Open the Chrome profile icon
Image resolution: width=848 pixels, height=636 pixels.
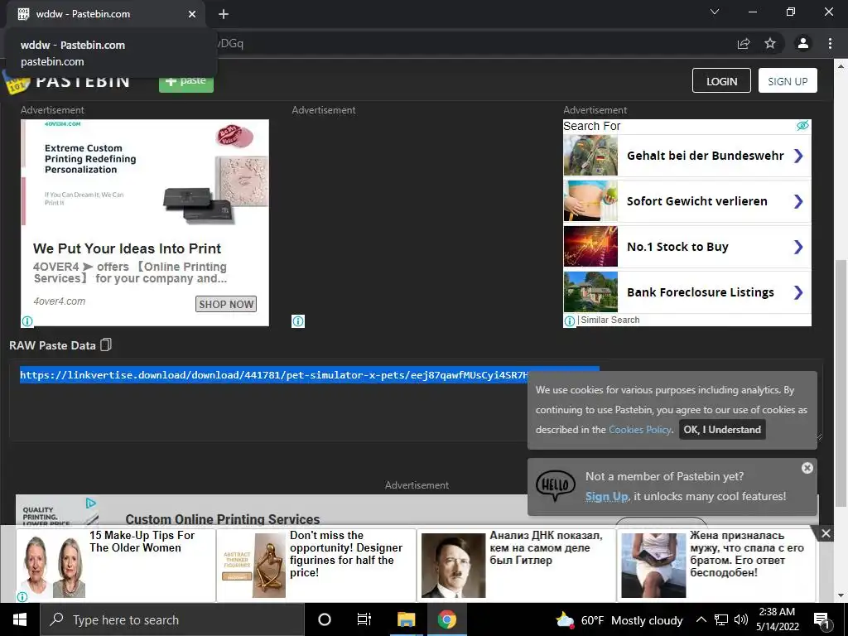[x=803, y=43]
